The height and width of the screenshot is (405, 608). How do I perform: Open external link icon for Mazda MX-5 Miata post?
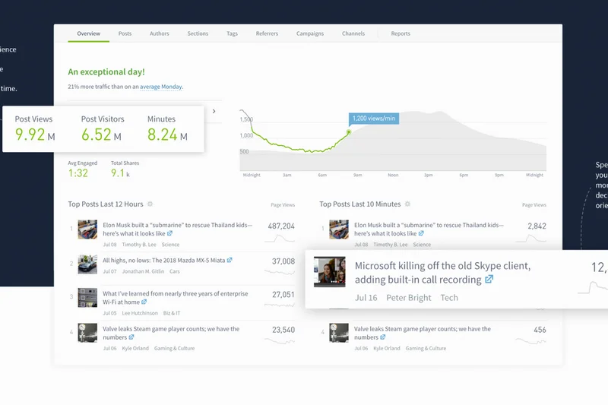click(x=230, y=260)
